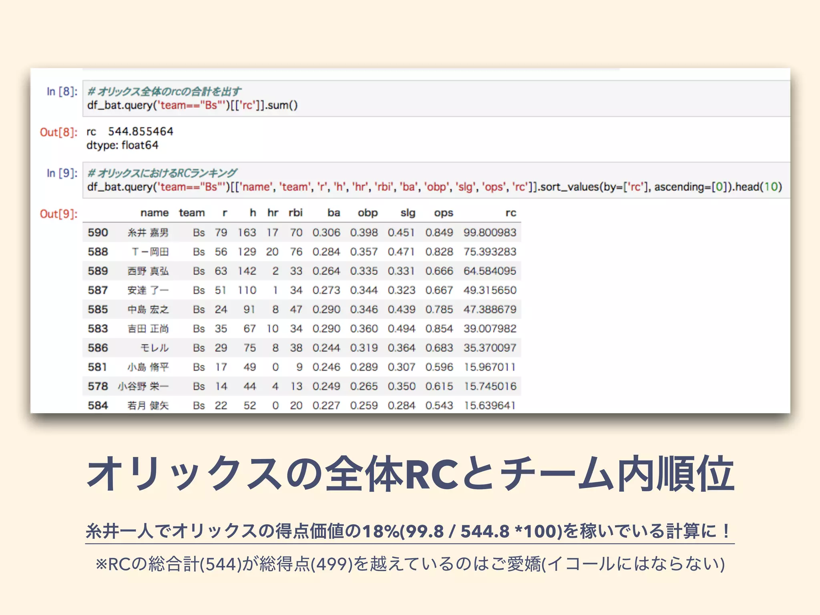
Task: Click the 'hr' column header
Action: point(273,213)
